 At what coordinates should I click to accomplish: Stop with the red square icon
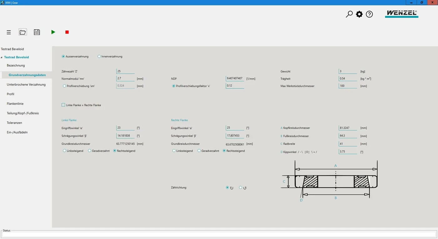point(67,32)
